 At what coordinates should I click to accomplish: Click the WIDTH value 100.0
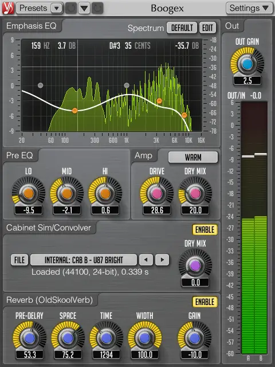click(145, 355)
